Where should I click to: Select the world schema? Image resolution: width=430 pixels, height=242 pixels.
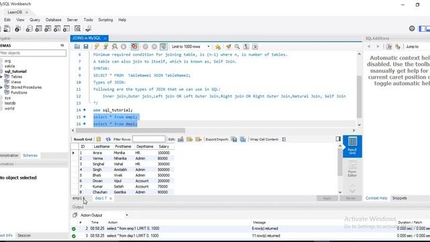(x=9, y=108)
